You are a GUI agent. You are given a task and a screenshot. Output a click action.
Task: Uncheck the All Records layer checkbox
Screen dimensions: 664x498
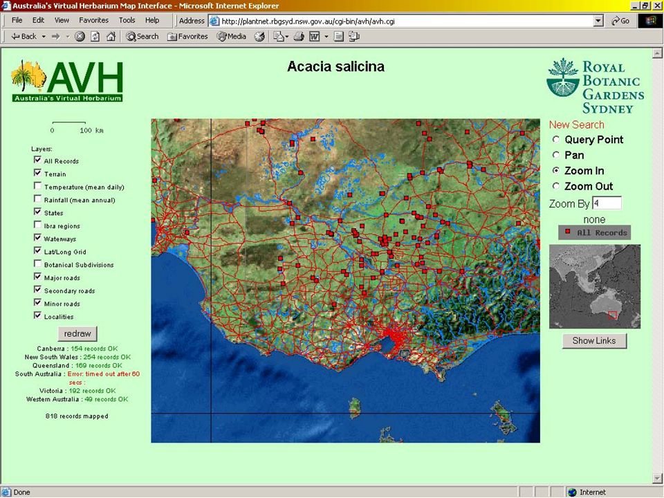(37, 160)
